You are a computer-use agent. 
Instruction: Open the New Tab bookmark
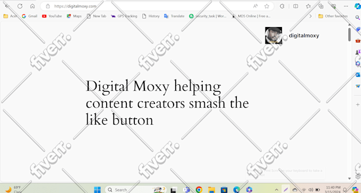coord(97,16)
